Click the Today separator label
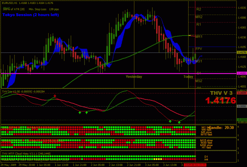Image resolution: width=247 pixels, height=167 pixels. coord(188,77)
